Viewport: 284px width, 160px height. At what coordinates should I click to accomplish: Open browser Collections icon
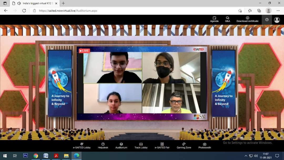(x=259, y=11)
